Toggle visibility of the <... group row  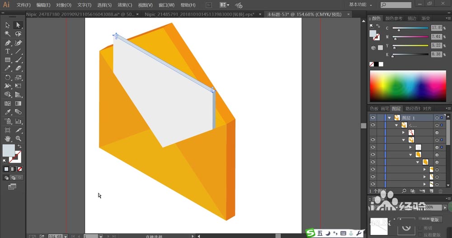[373, 125]
